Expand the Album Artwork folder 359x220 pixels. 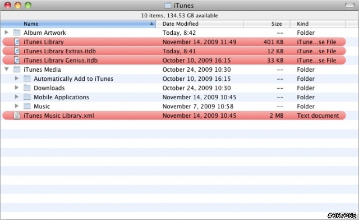point(7,33)
